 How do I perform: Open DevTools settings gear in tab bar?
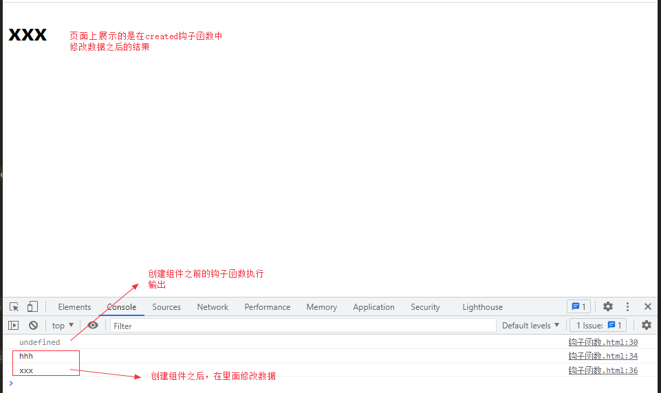(x=608, y=306)
